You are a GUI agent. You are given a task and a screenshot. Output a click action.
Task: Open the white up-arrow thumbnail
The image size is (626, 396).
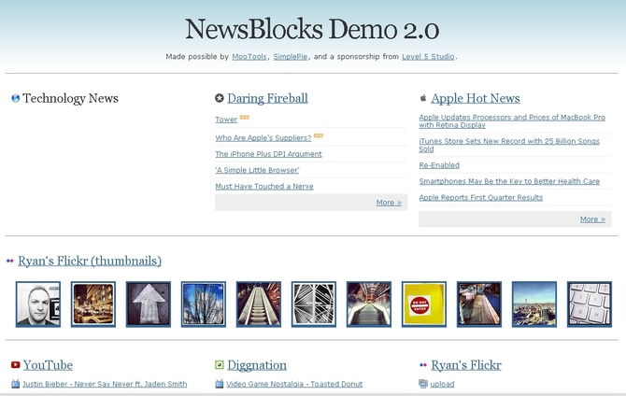[x=149, y=304]
